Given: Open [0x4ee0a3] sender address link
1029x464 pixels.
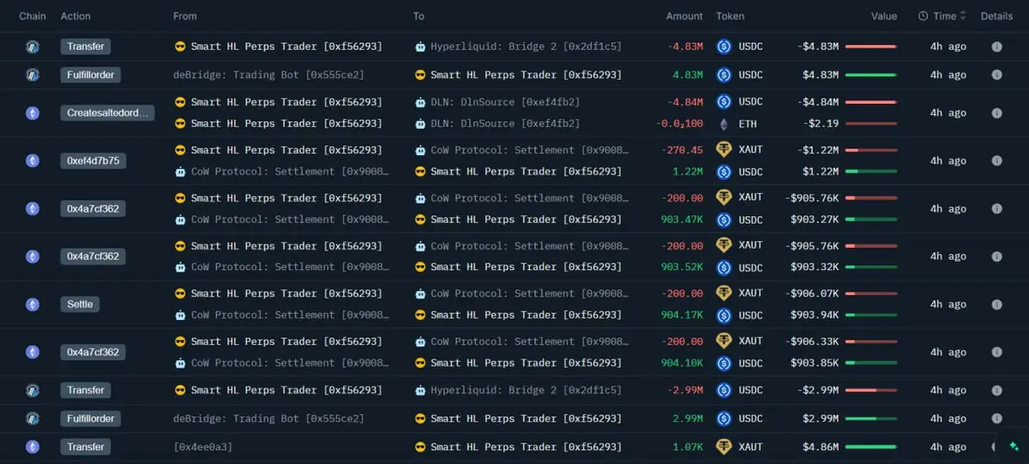Looking at the screenshot, I should 202,447.
